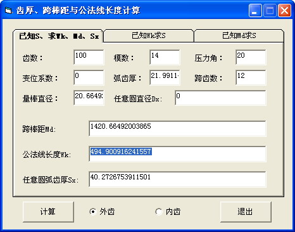This screenshot has width=295, height=232.
Task: Click the 公法线长度Wk: label
Action: [x=47, y=155]
